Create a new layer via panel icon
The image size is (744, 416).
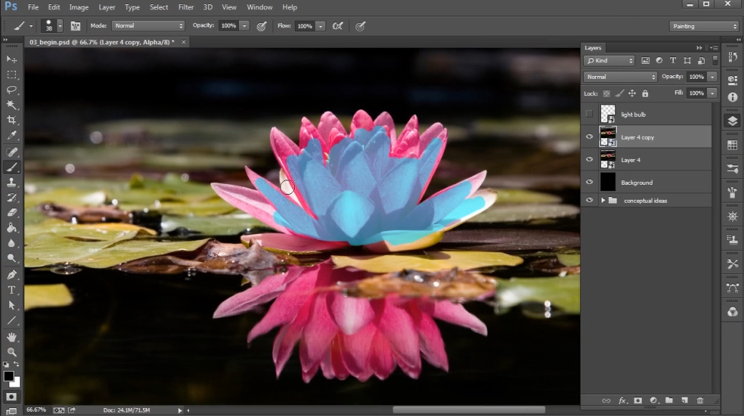[684, 400]
